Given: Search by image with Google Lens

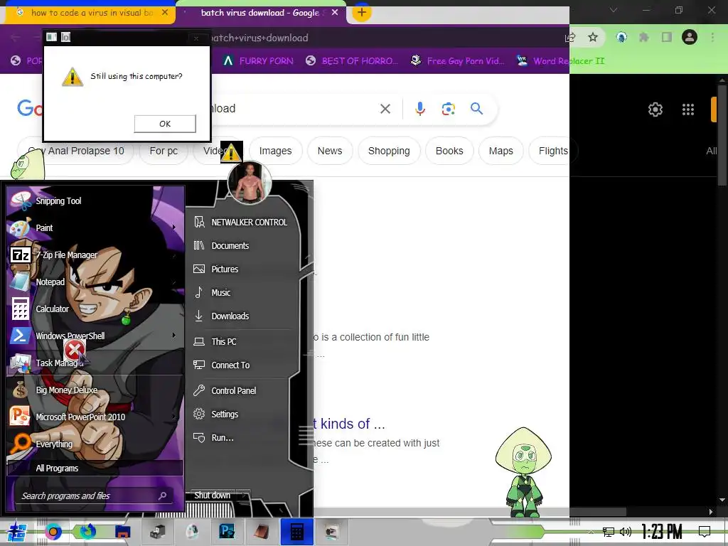Looking at the screenshot, I should pyautogui.click(x=448, y=109).
